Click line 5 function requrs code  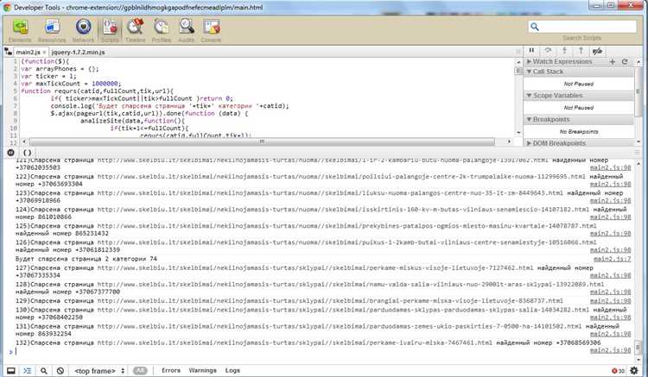pos(97,91)
